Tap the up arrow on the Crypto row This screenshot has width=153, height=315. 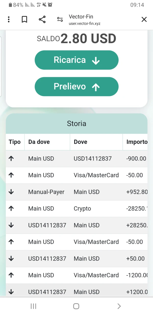11,208
